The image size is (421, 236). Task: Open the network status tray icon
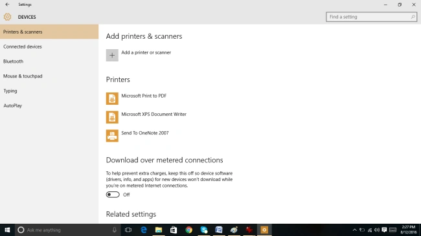tap(370, 230)
